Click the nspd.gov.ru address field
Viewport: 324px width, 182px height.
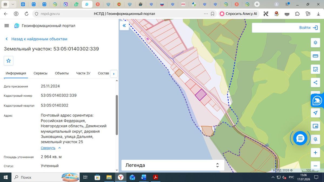50,14
